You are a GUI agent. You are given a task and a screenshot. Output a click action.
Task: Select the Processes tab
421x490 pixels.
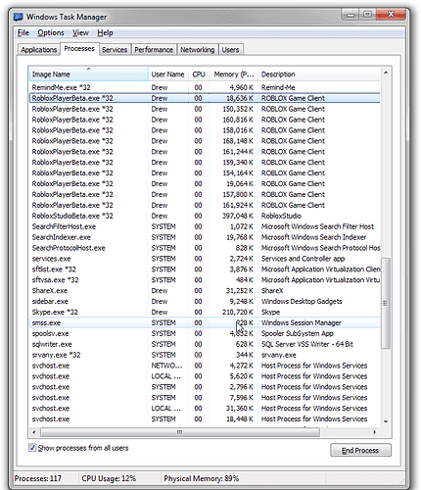click(x=79, y=49)
